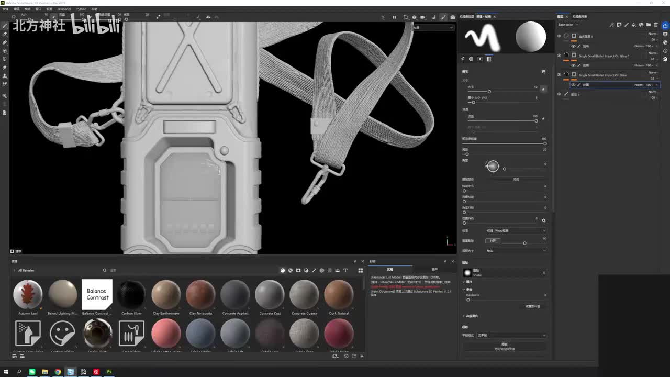Viewport: 670px width, 377px height.
Task: Filter assets by materials sphere icon
Action: pos(283,270)
